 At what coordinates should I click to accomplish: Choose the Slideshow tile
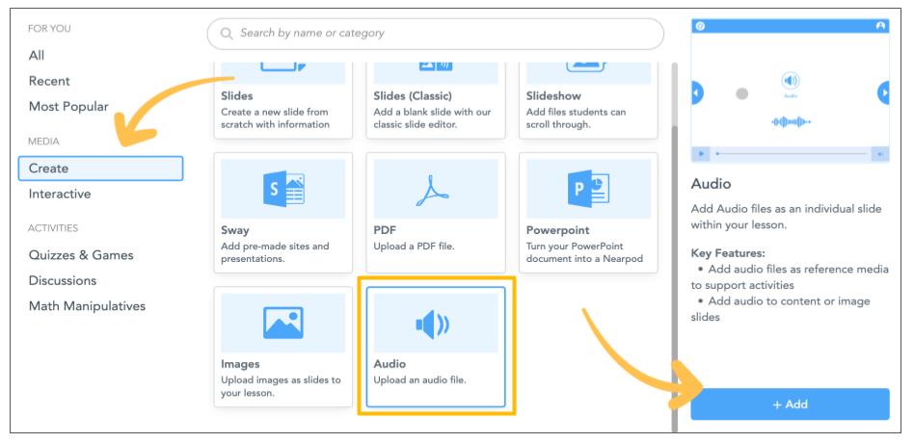pos(588,96)
